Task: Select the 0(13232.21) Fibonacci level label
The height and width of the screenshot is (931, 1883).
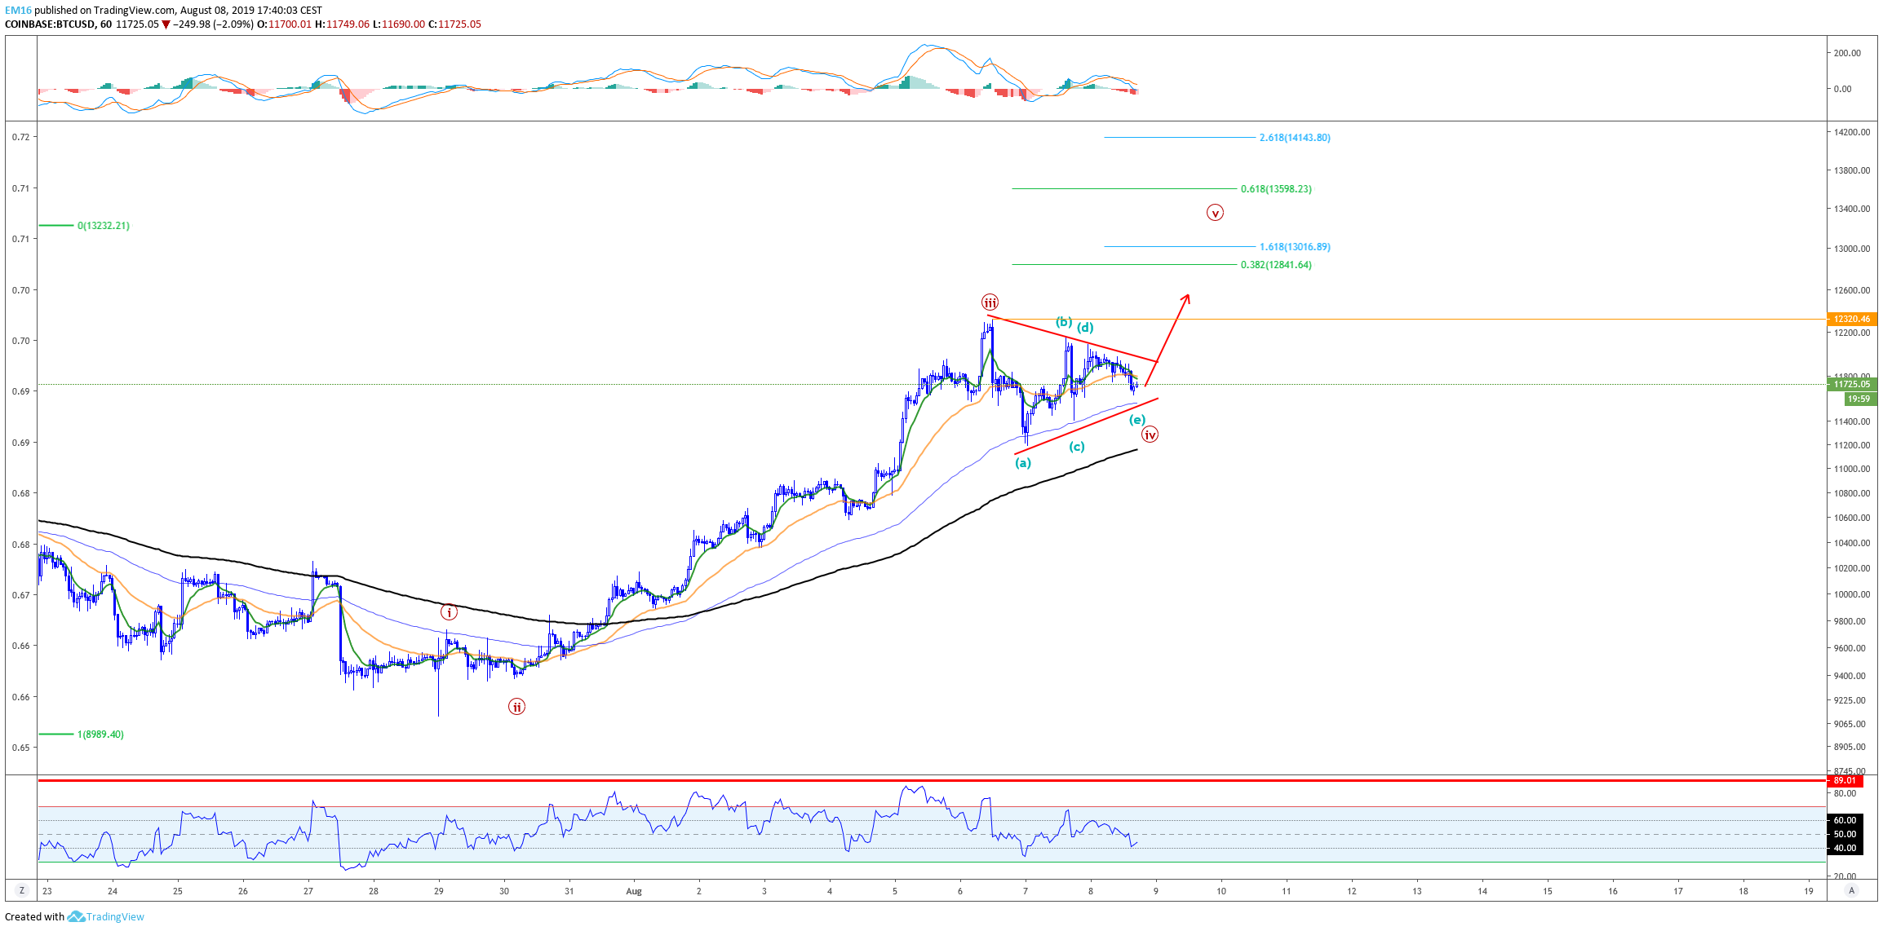Action: click(x=104, y=226)
